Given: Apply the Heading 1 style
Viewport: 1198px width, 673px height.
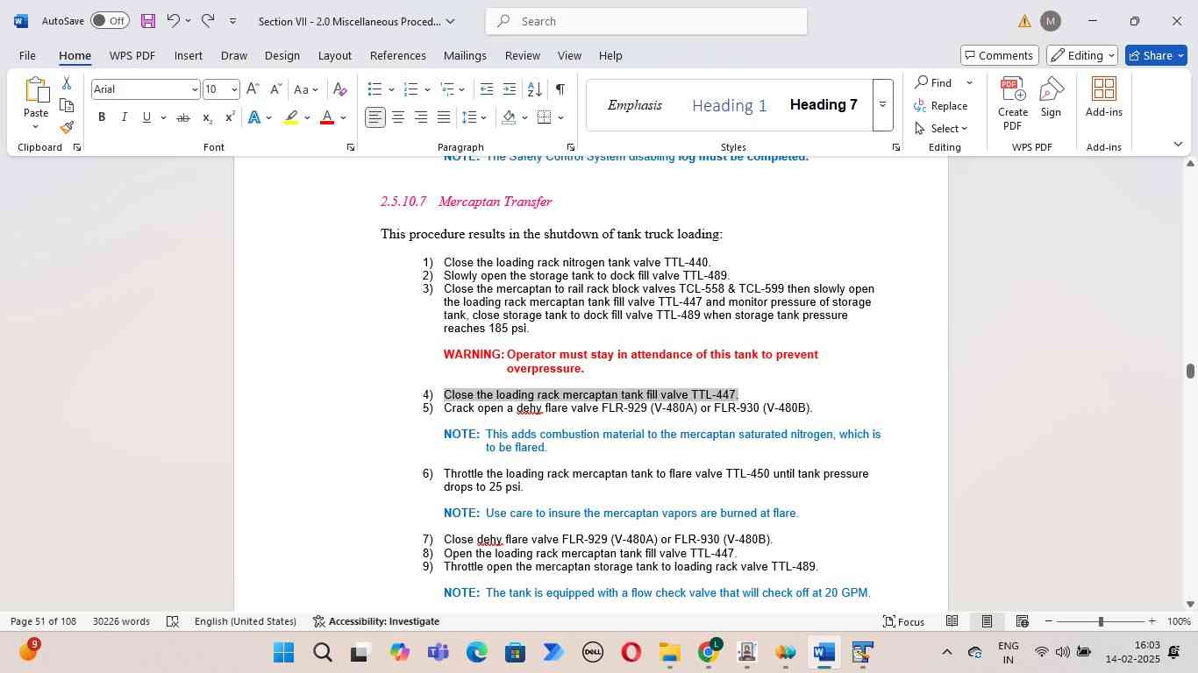Looking at the screenshot, I should [x=730, y=106].
